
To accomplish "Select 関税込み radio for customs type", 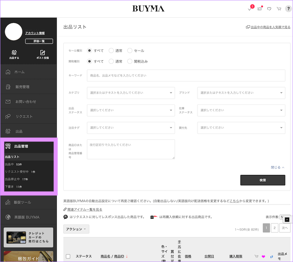I will click(130, 61).
